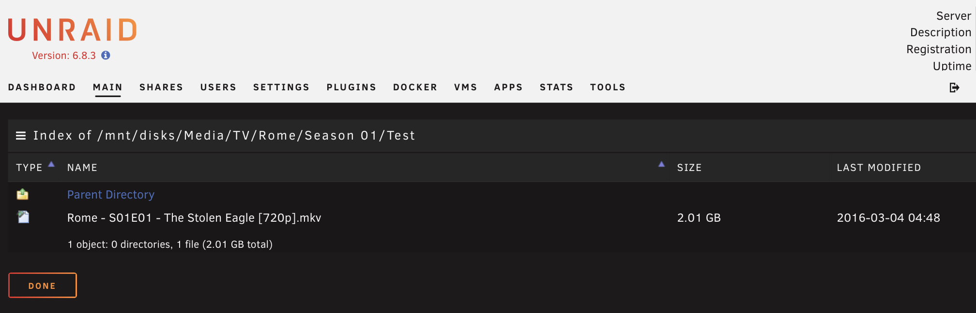The image size is (976, 313).
Task: Click the logout icon
Action: (x=954, y=87)
